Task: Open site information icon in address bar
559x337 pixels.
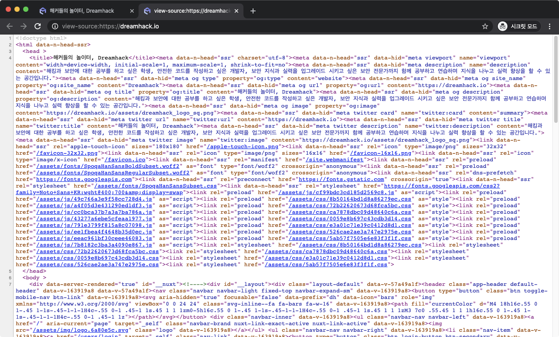Action: coord(55,26)
